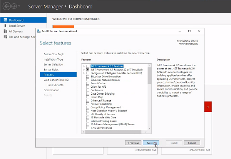Screen dimensions: 231x159
Task: Go to Confirmation wizard step
Action: pyautogui.click(x=52, y=90)
